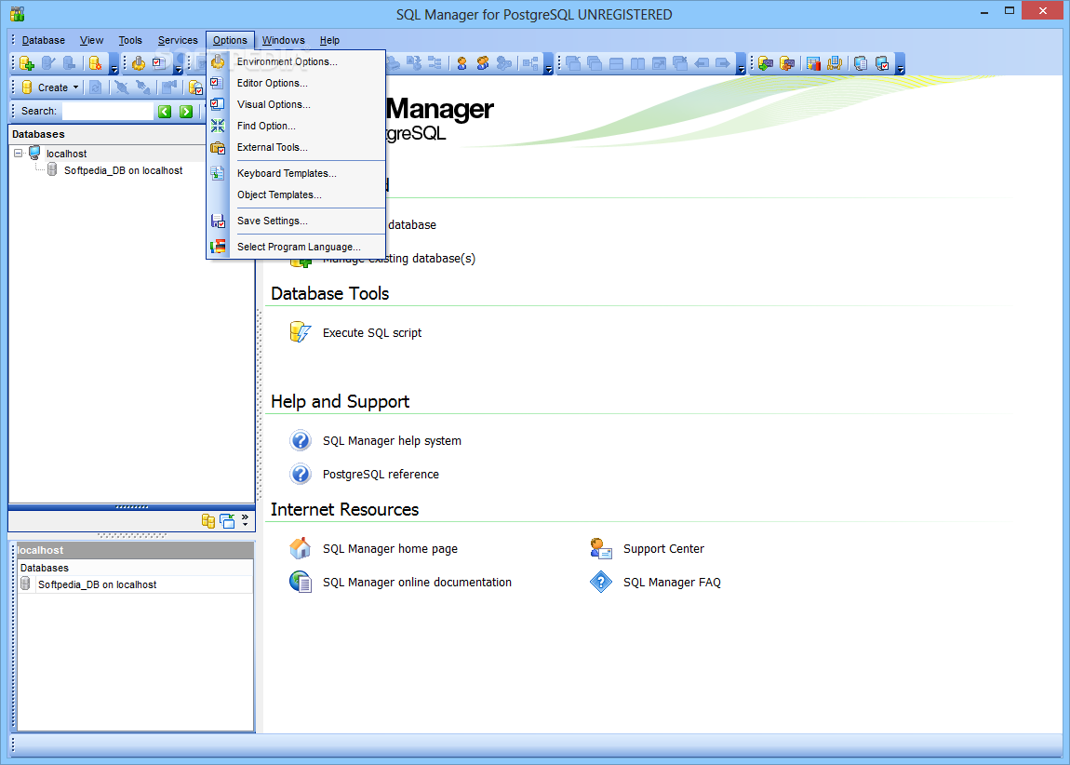Click the SQL Manager home page house icon

pyautogui.click(x=301, y=548)
